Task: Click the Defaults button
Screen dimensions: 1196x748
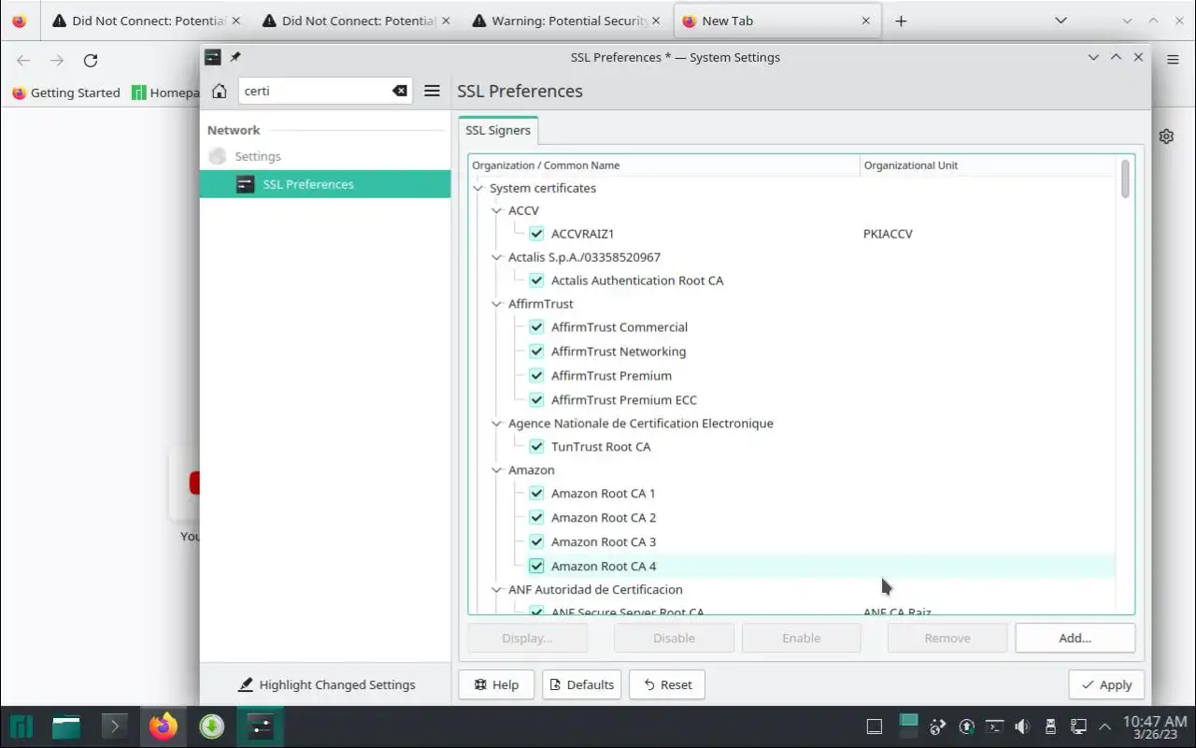Action: (582, 684)
